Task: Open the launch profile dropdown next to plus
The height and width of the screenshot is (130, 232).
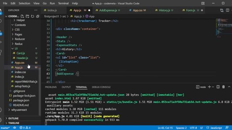Action: tap(213, 87)
